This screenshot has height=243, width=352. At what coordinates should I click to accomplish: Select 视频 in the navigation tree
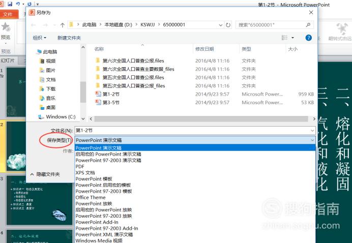coord(47,61)
